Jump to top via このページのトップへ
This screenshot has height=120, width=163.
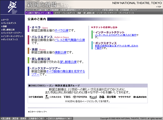click(x=38, y=111)
